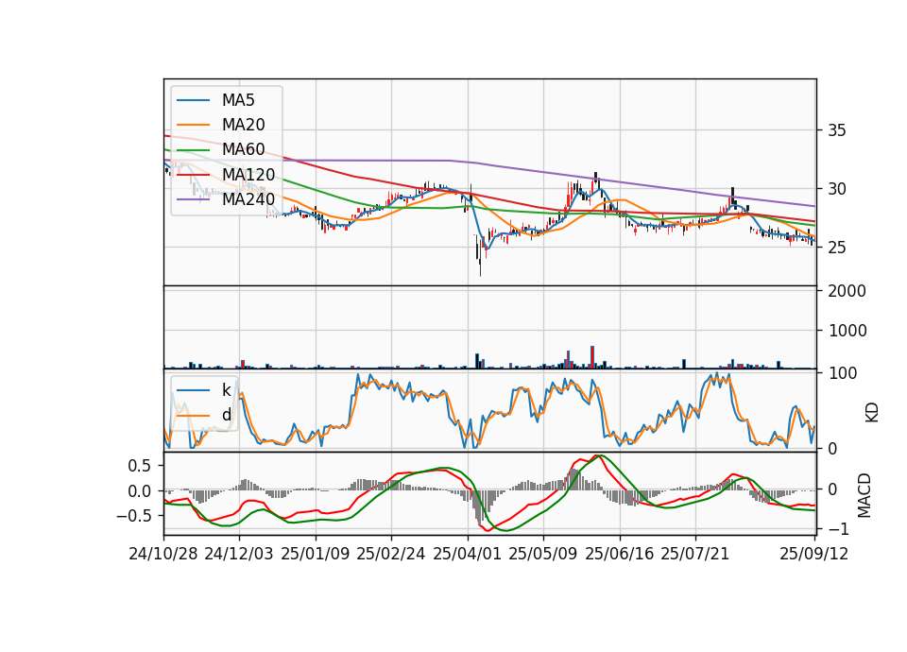
Task: Click the 25/09/12 date label
Action: pos(814,554)
